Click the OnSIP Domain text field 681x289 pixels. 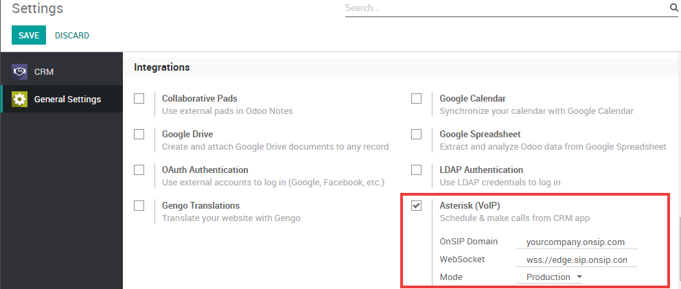pos(577,242)
